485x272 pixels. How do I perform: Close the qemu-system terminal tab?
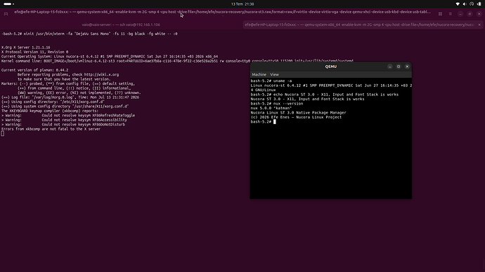[x=479, y=25]
